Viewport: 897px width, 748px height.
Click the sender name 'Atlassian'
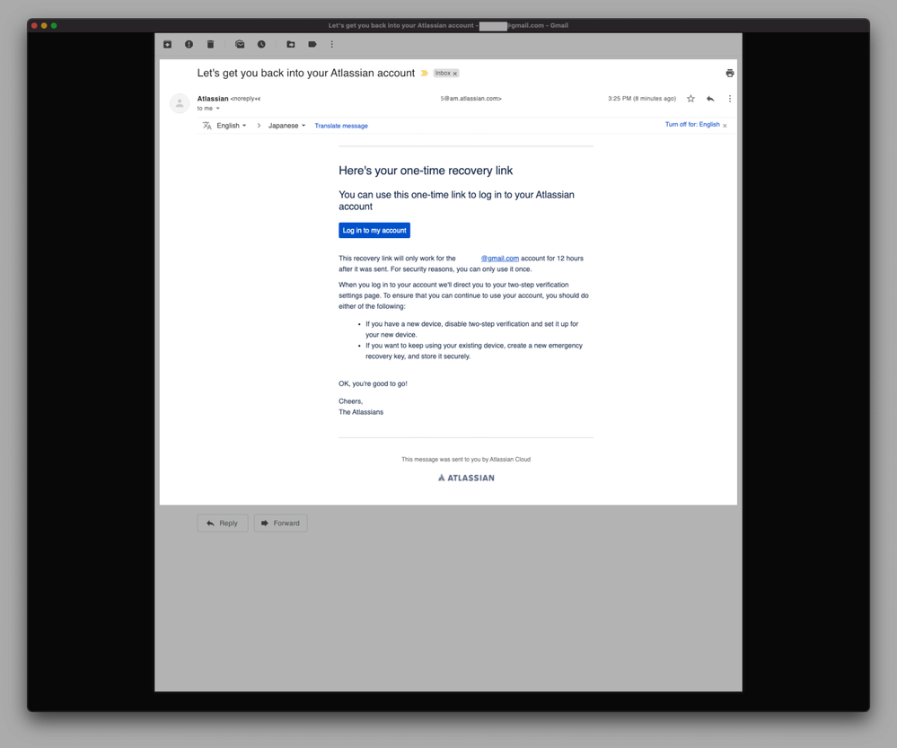coord(213,99)
